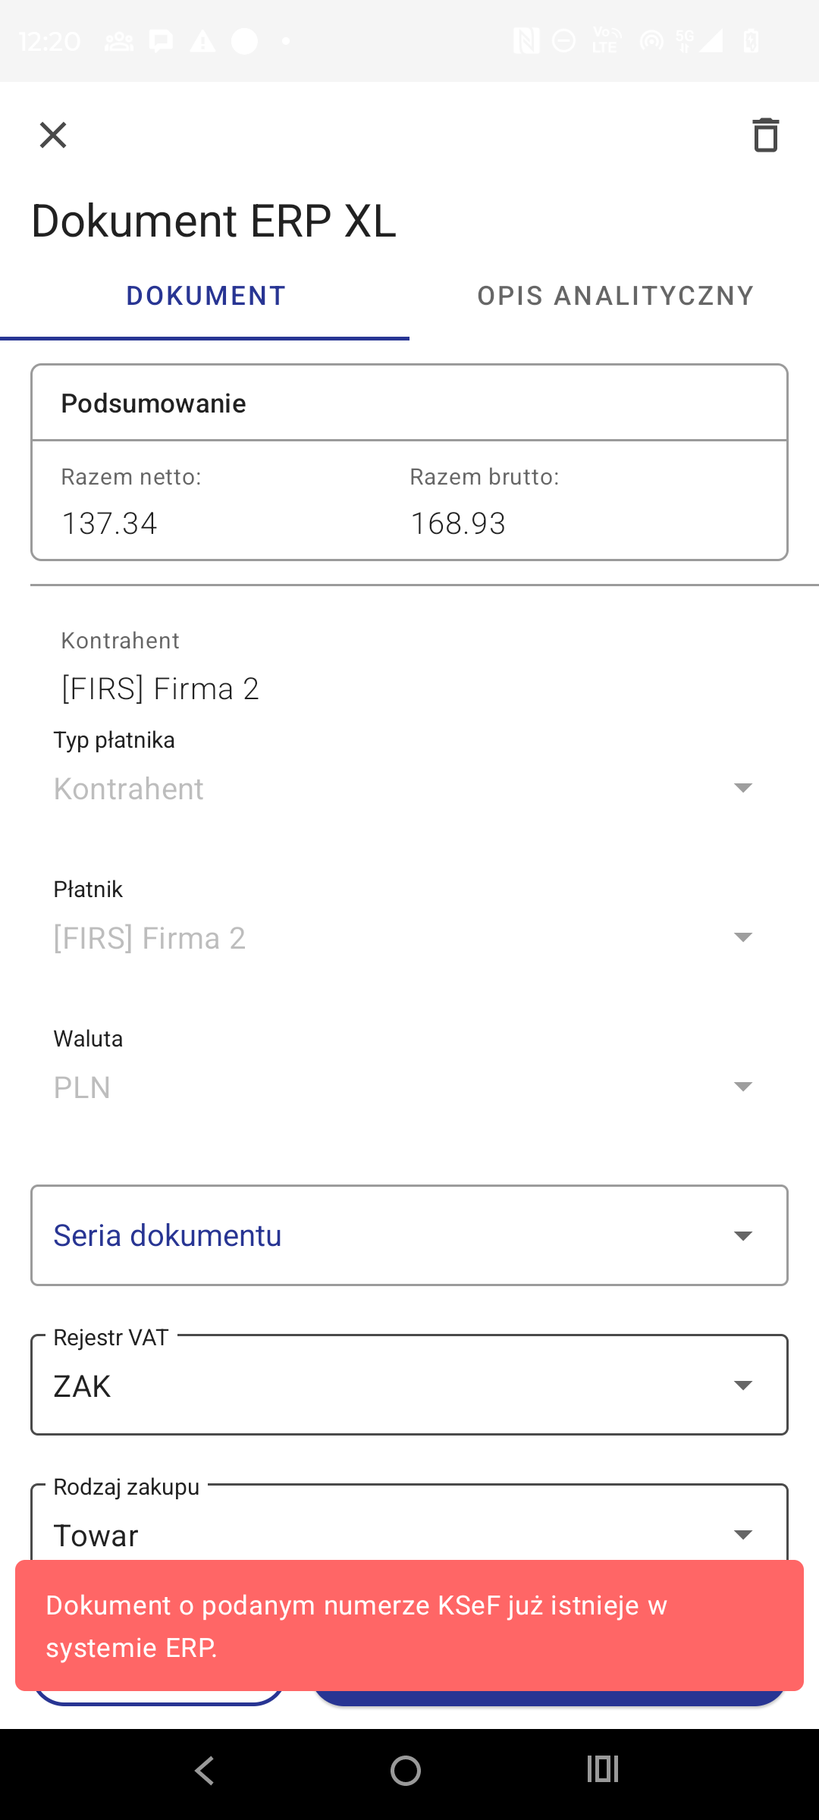Tap the Kontrahent field with [FIRS] Firma 2
The width and height of the screenshot is (819, 1820).
point(161,689)
